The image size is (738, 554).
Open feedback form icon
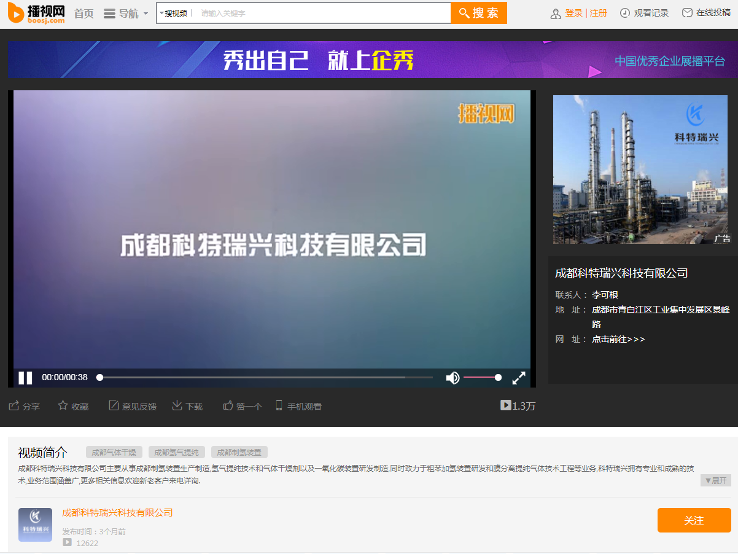click(x=114, y=405)
